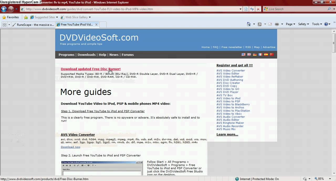Image resolution: width=336 pixels, height=181 pixels.
Task: Expand the Print options dropdown arrow
Action: pyautogui.click(x=282, y=24)
